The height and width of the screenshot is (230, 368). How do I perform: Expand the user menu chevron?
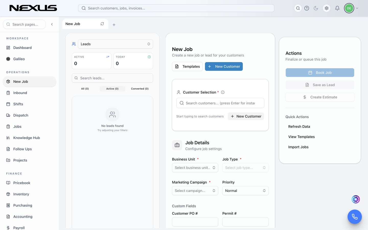357,8
